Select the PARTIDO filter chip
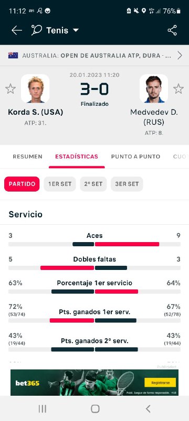 tap(22, 184)
